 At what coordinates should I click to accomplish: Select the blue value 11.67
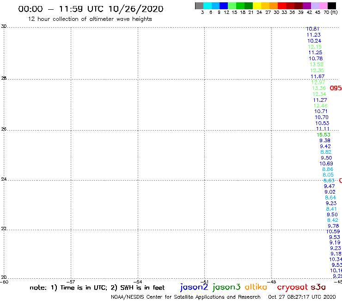(318, 76)
